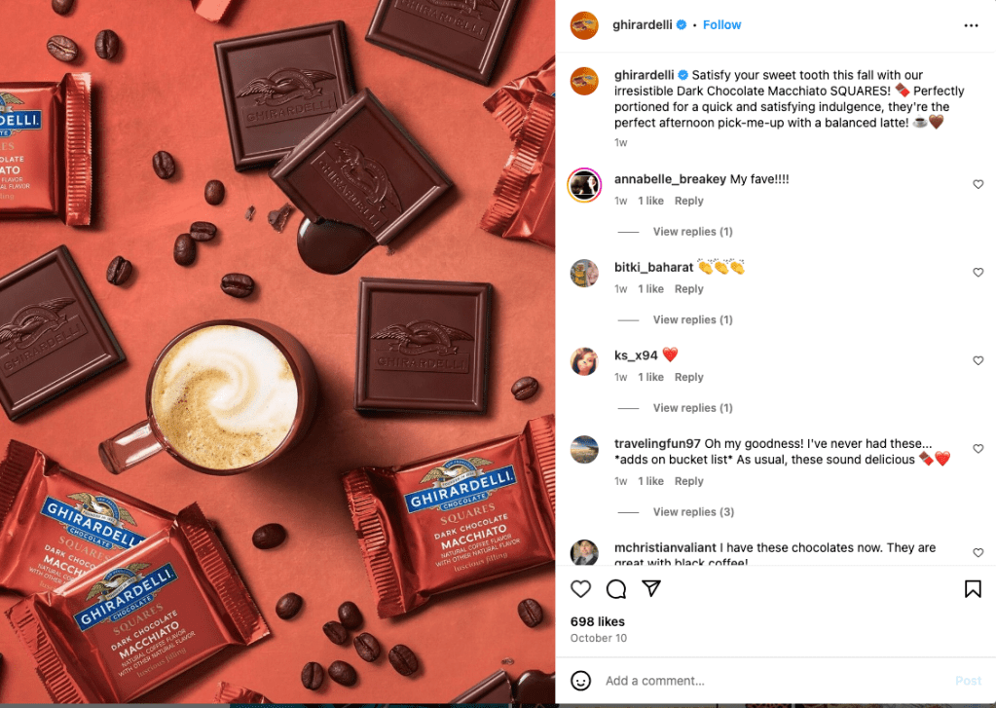Open ghirardelli profile from header username
Screen dimensions: 996x708
643,24
